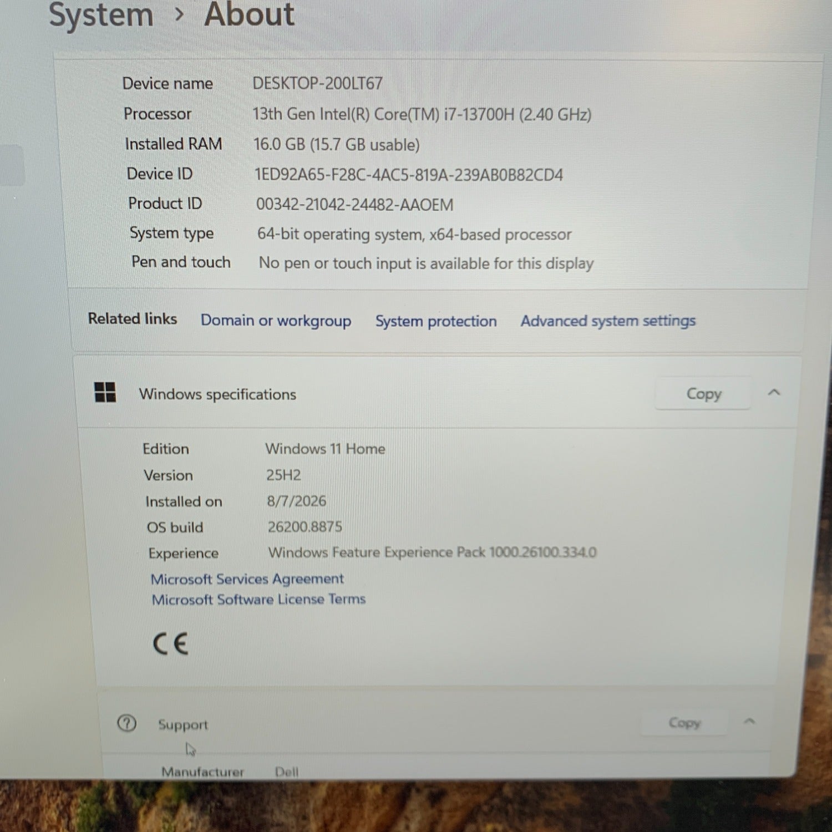
Task: Select edition value Windows 11 Home
Action: tap(325, 449)
